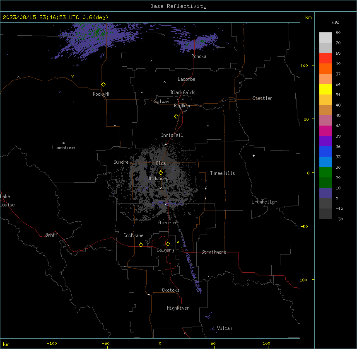Image resolution: width=357 pixels, height=349 pixels.
Task: Select the Vulcan label
Action: coord(225,328)
